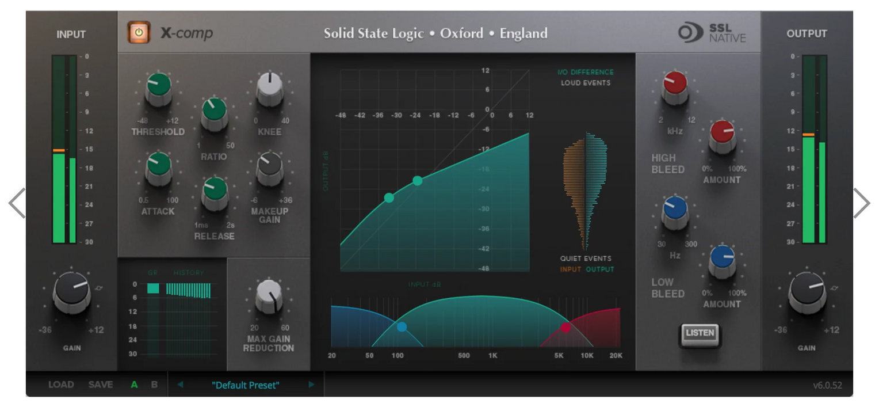This screenshot has height=403, width=879.
Task: Toggle the X-comp power bypass button
Action: [139, 33]
